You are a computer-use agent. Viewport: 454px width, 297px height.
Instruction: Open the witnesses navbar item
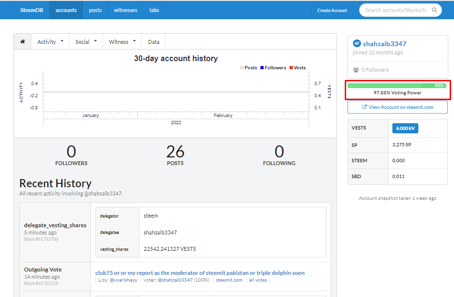click(x=125, y=10)
